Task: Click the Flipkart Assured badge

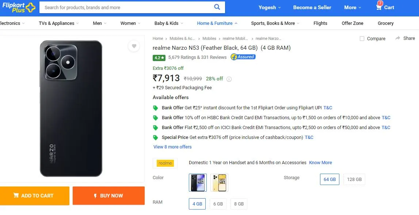Action: point(243,57)
